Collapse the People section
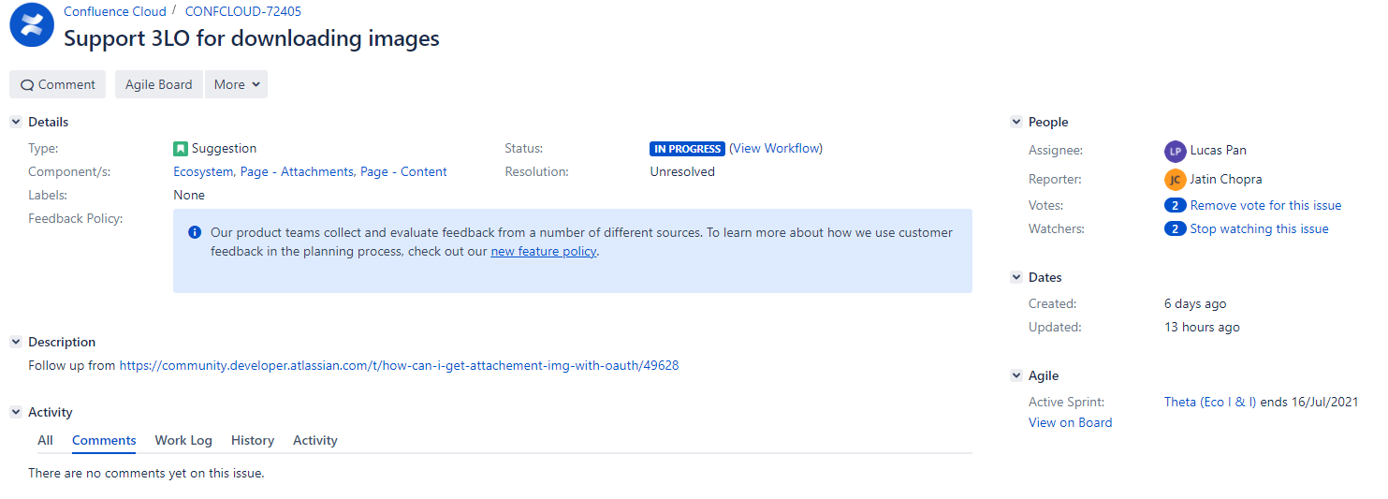The image size is (1388, 499). pos(1016,122)
